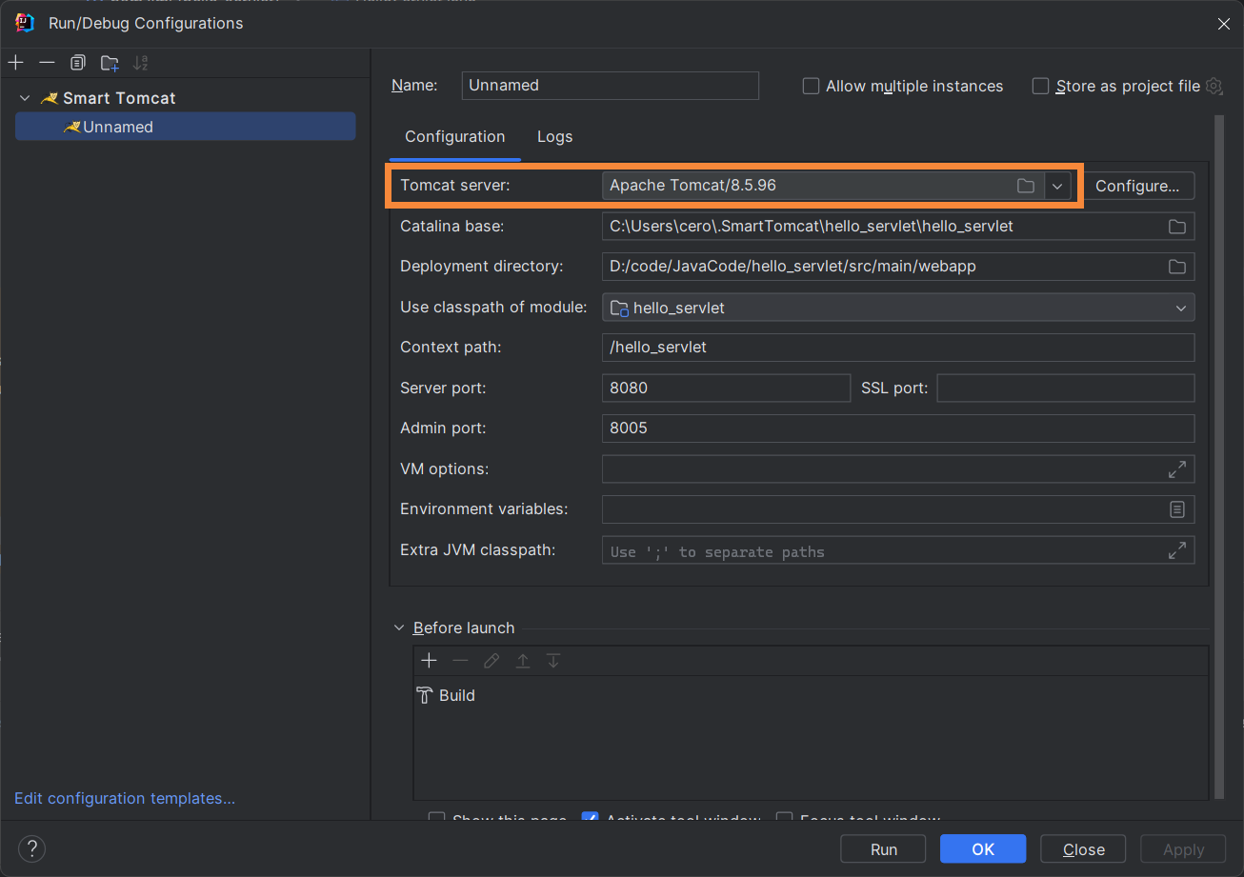Toggle Allow multiple instances checkbox
The height and width of the screenshot is (877, 1244).
811,86
